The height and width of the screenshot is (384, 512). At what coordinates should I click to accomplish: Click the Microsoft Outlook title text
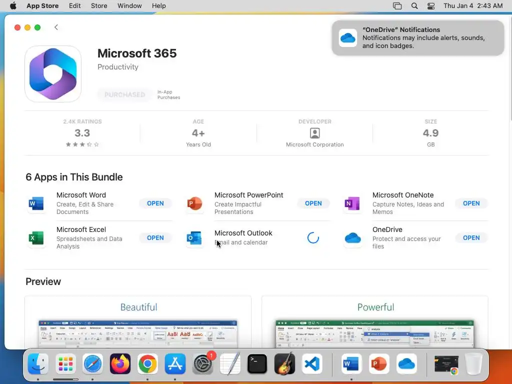click(x=243, y=233)
